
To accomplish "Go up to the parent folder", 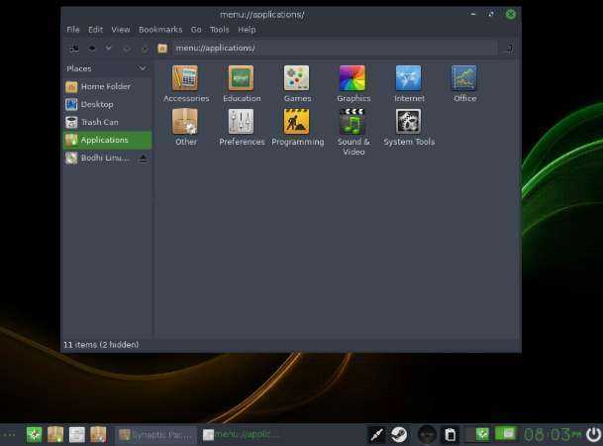I will [145, 49].
